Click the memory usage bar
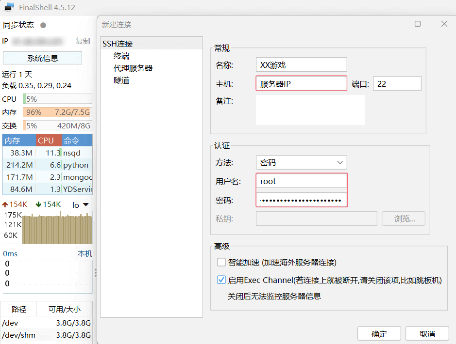The width and height of the screenshot is (456, 344). [x=57, y=112]
